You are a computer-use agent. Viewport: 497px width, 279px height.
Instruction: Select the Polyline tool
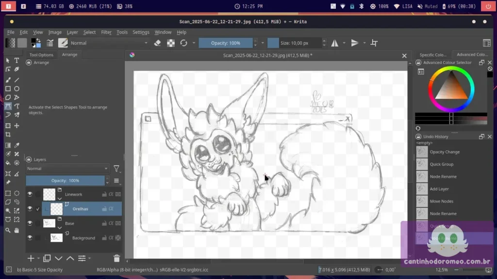(17, 97)
